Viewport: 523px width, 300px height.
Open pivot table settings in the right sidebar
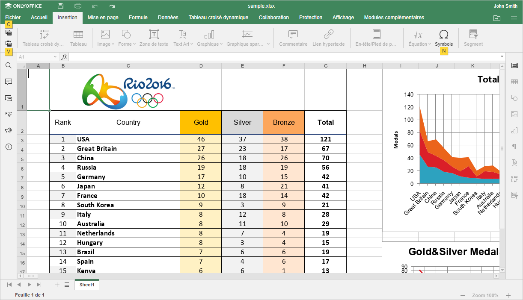514,179
